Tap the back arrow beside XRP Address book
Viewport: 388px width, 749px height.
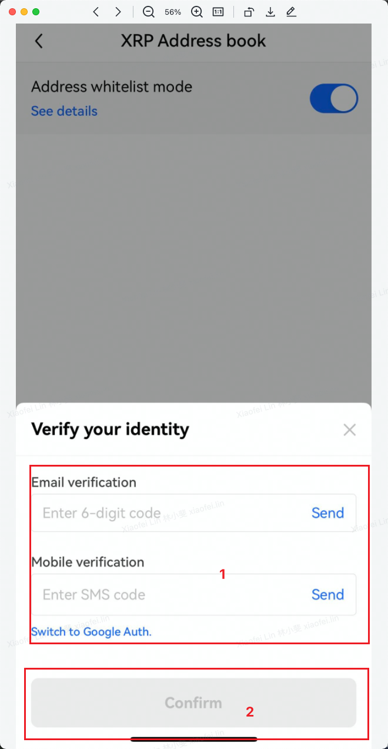(x=39, y=41)
